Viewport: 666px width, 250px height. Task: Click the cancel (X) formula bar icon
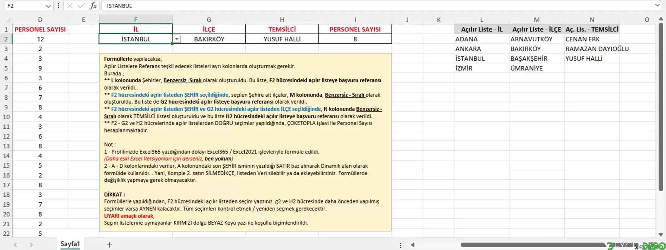tap(70, 6)
